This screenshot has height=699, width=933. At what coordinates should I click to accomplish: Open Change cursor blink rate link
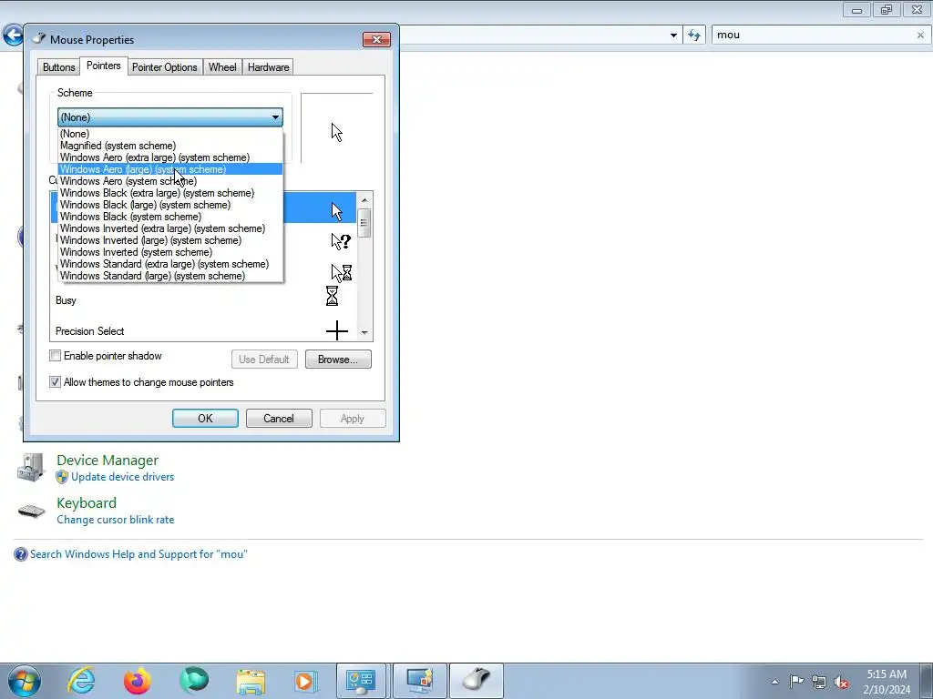pyautogui.click(x=116, y=520)
